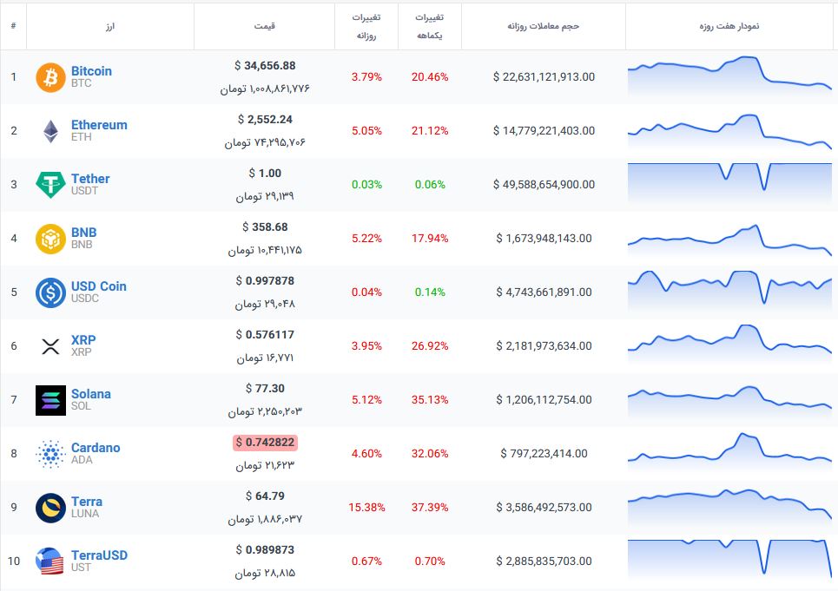Click the ارز column header
The image size is (838, 591).
point(110,26)
